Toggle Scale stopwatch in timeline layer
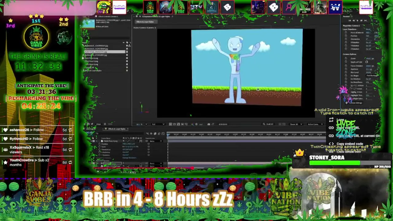This screenshot has height=221, width=393. click(x=99, y=147)
